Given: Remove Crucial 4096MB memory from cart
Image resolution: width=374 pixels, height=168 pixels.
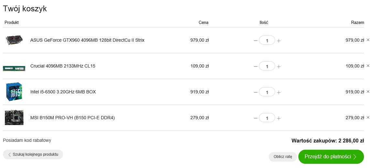Looking at the screenshot, I should (x=368, y=66).
